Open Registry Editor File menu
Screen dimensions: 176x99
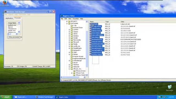coord(62,19)
